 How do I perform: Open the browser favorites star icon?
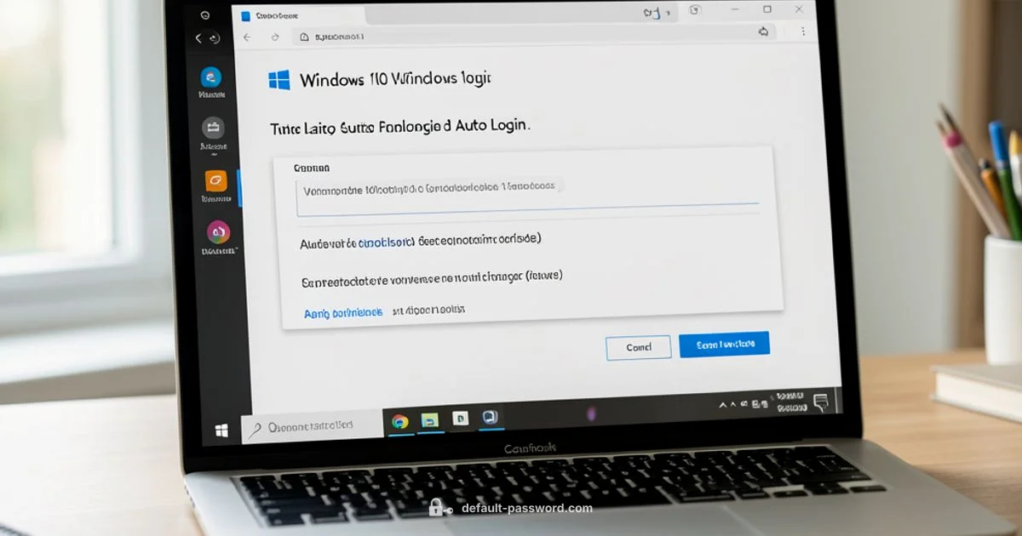point(763,31)
